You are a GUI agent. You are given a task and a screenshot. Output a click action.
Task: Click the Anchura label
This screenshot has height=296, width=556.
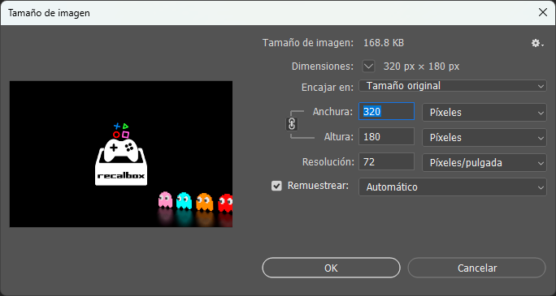[x=332, y=112]
